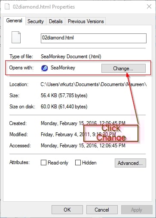Open Advanced... attributes settings
Image resolution: width=156 pixels, height=218 pixels.
130,163
